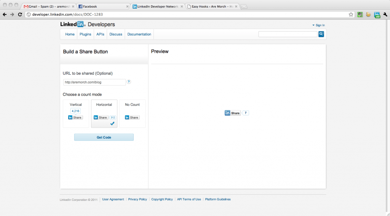
Task: Click the LinkedIn Developers logo
Action: click(88, 24)
